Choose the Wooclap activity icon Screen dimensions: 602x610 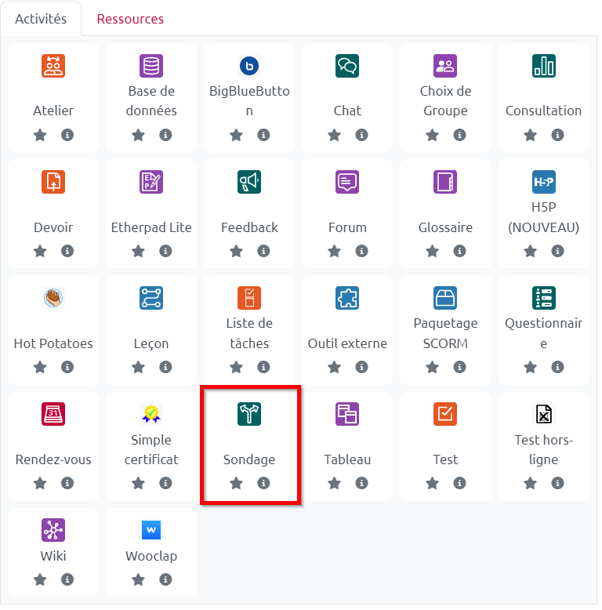click(x=151, y=530)
